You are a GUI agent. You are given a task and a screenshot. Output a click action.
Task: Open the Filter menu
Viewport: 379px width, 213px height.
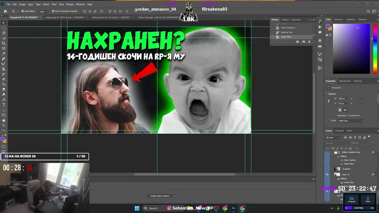[54, 4]
